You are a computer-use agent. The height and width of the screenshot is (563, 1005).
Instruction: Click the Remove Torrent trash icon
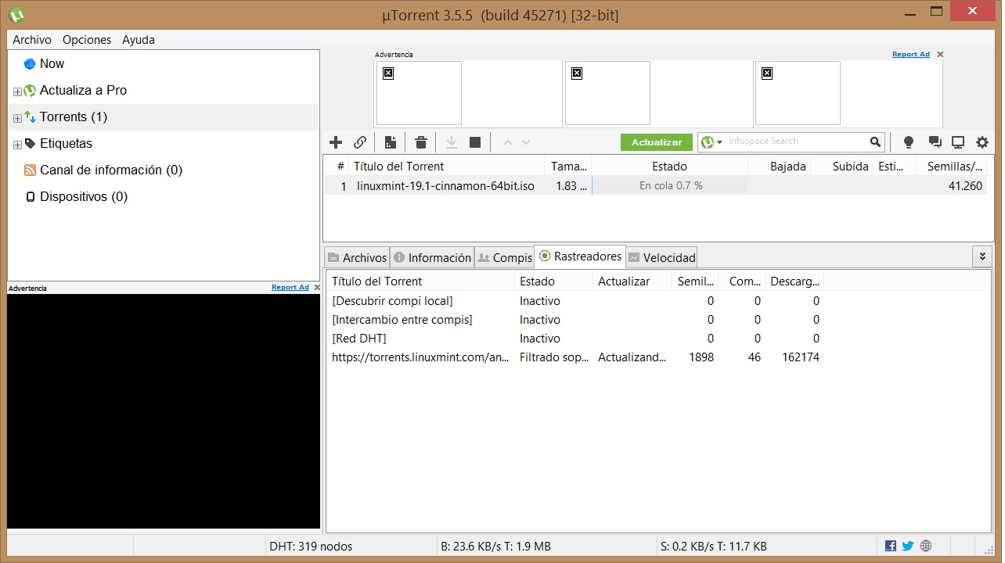tap(421, 142)
